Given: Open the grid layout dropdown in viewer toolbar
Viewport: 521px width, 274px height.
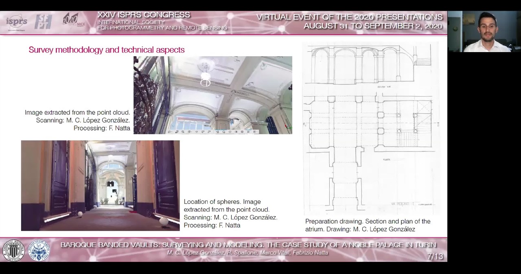Looking at the screenshot, I should pyautogui.click(x=255, y=132).
